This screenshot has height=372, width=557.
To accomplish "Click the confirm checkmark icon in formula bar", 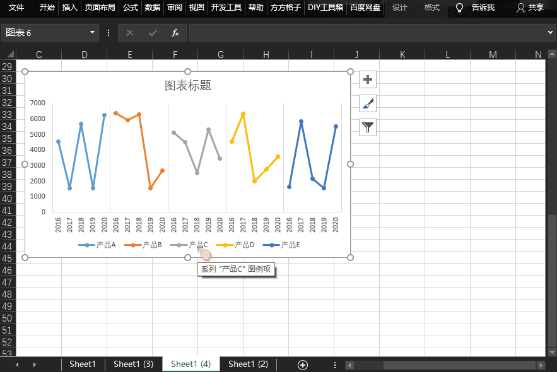I will click(152, 33).
